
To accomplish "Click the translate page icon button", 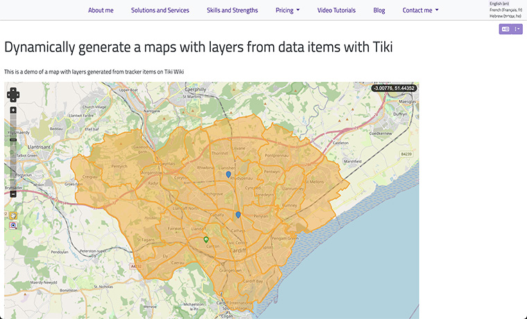I will 506,29.
